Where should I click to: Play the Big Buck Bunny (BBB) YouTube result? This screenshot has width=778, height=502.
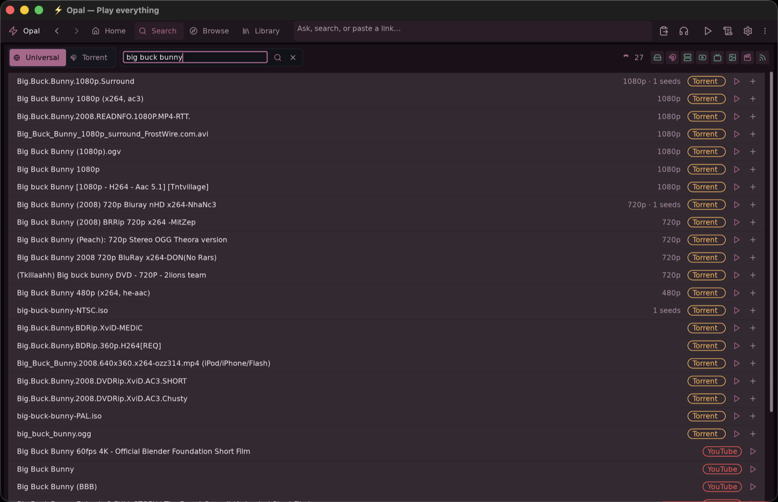753,487
